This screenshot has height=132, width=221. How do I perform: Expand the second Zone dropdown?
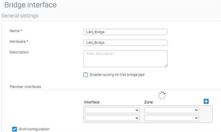coord(172,118)
